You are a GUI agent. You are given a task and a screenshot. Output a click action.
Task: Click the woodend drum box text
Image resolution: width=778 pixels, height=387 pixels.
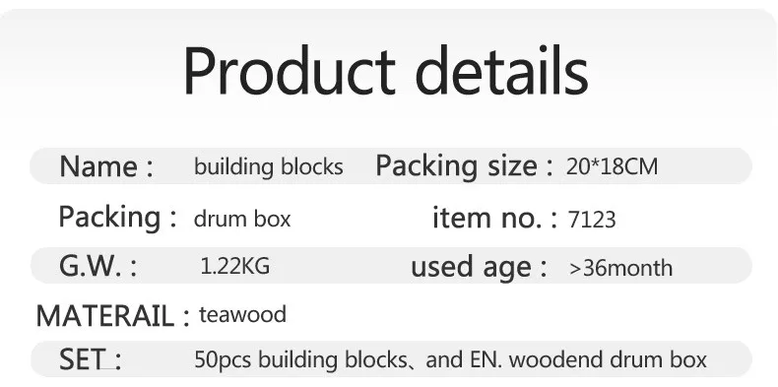coord(608,359)
